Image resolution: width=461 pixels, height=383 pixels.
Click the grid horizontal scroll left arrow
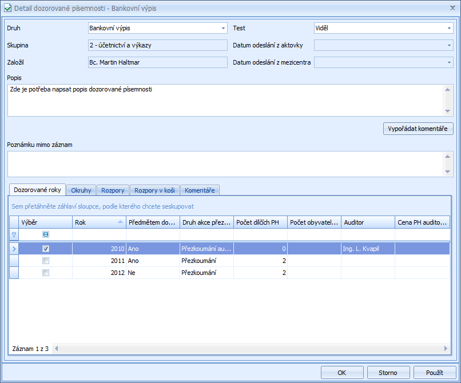pos(57,348)
